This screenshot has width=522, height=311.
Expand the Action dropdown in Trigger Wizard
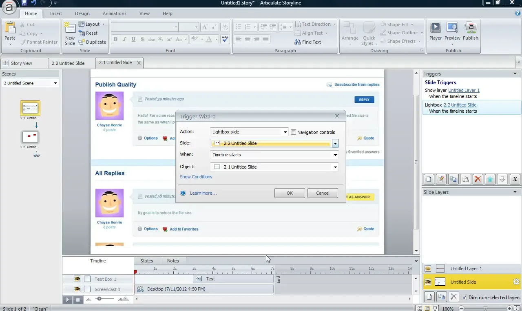pyautogui.click(x=285, y=132)
